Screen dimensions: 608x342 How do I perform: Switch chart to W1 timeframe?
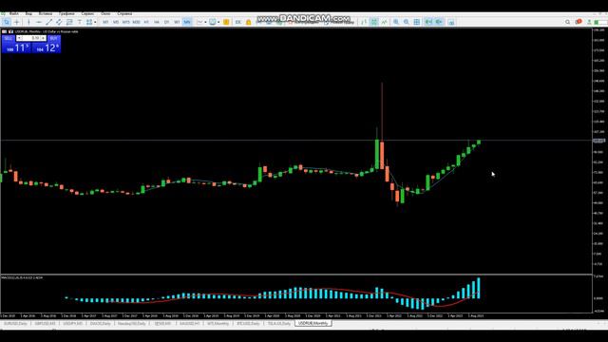177,22
